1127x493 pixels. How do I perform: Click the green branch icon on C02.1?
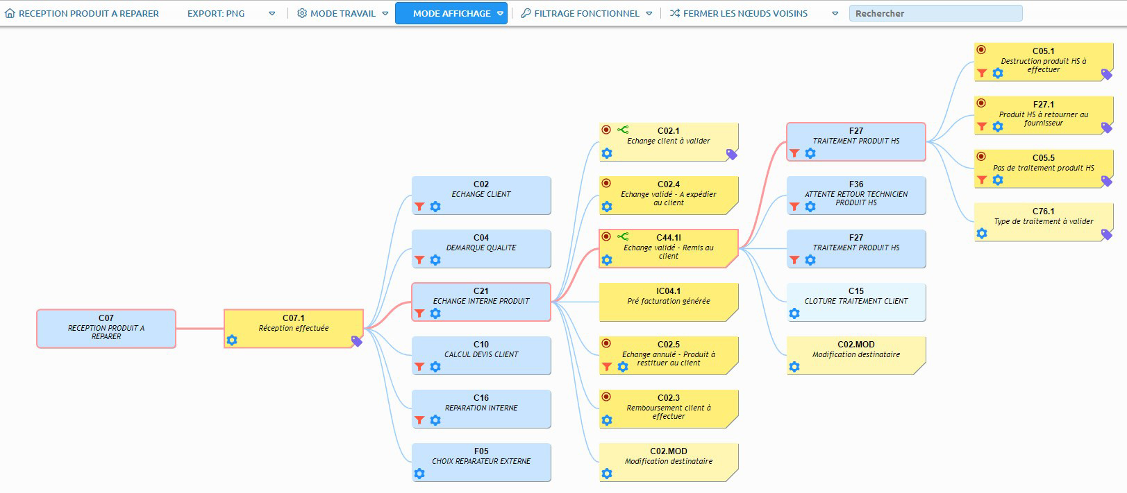623,130
